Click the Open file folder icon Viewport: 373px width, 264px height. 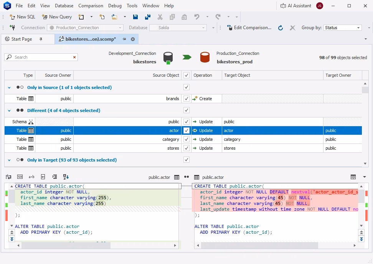tap(114, 17)
